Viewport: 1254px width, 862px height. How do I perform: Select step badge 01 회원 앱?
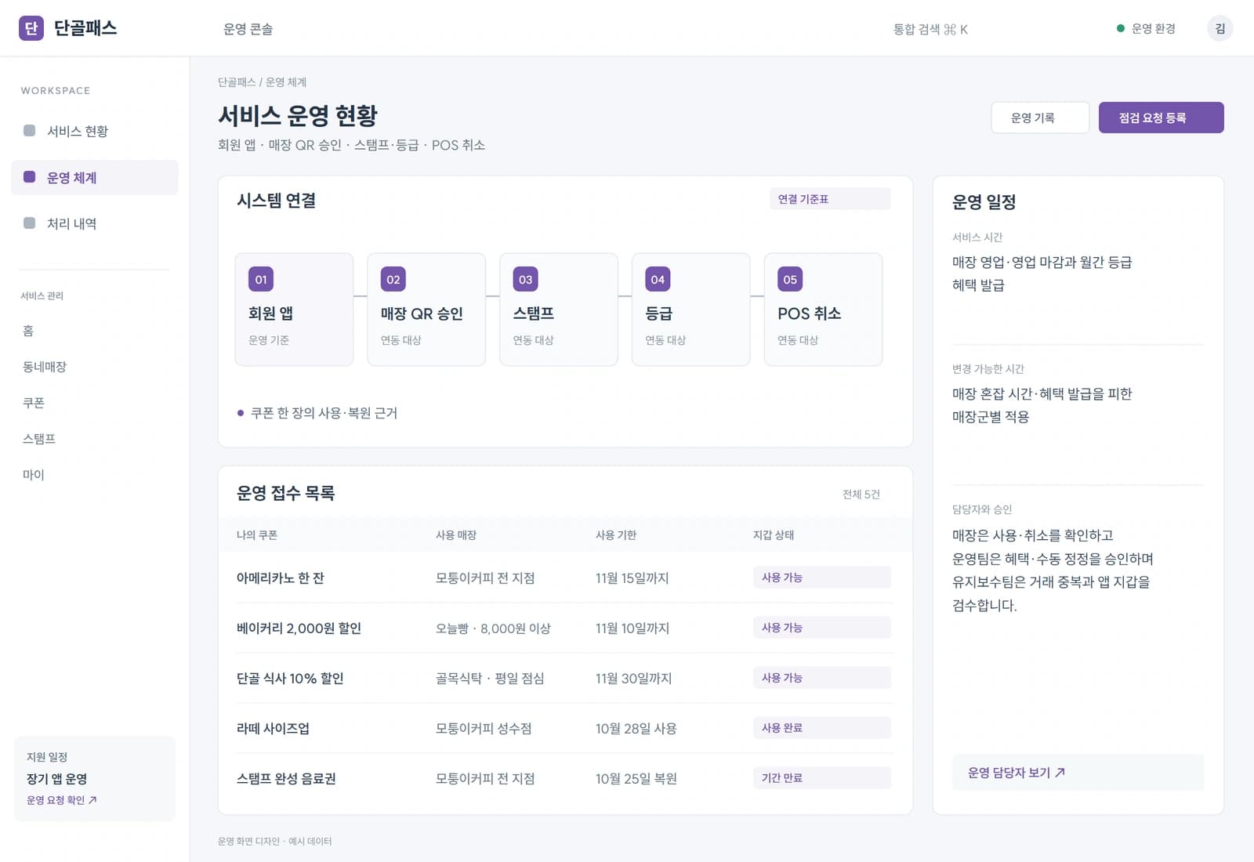point(261,280)
